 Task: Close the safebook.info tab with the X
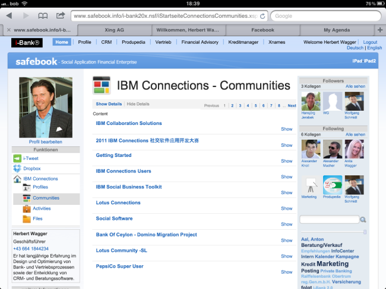9,30
